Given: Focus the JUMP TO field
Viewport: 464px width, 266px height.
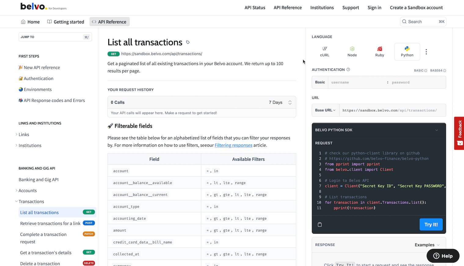Looking at the screenshot, I should (x=55, y=37).
